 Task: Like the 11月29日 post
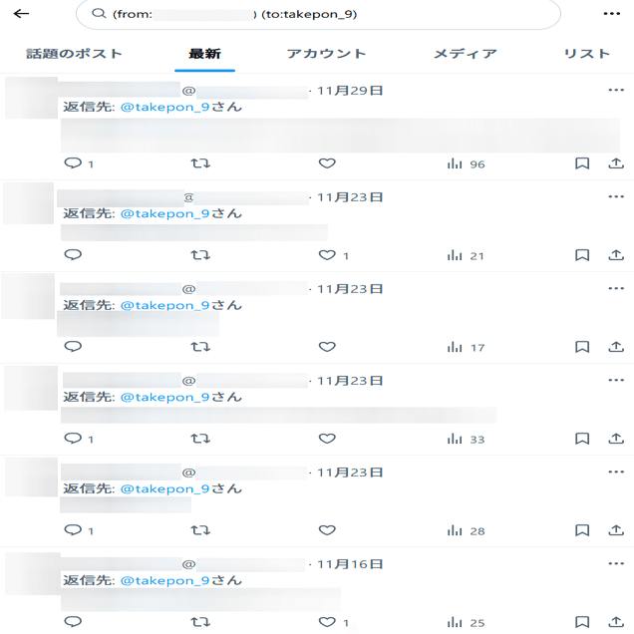point(327,163)
